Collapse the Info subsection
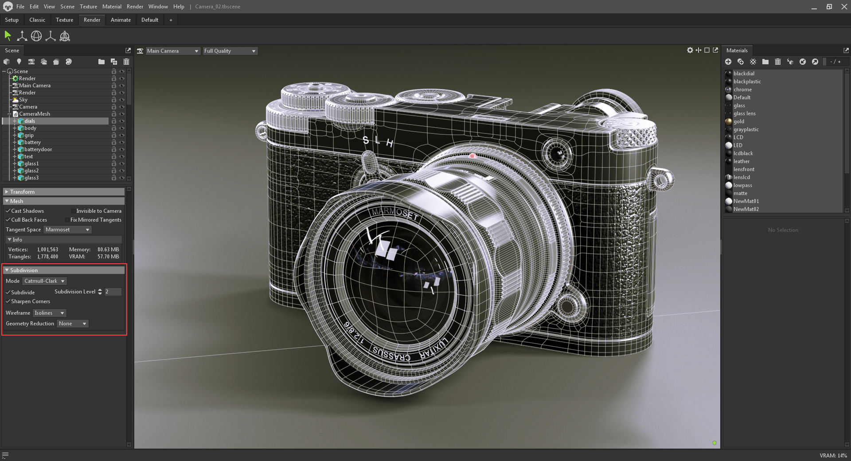851x461 pixels. pos(9,240)
